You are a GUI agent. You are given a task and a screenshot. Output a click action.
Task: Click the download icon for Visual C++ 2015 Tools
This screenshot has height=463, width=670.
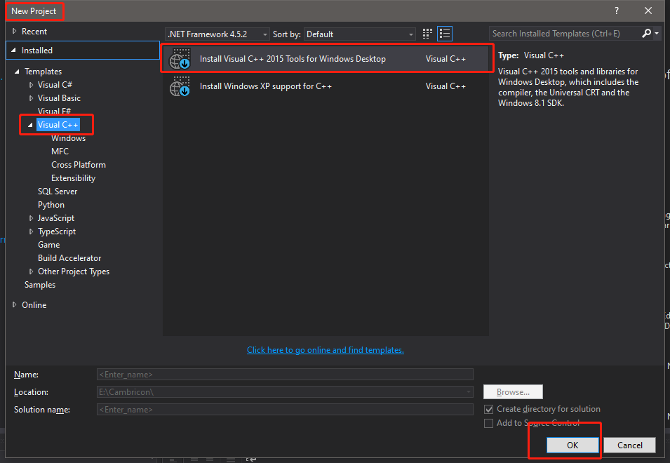(x=180, y=59)
